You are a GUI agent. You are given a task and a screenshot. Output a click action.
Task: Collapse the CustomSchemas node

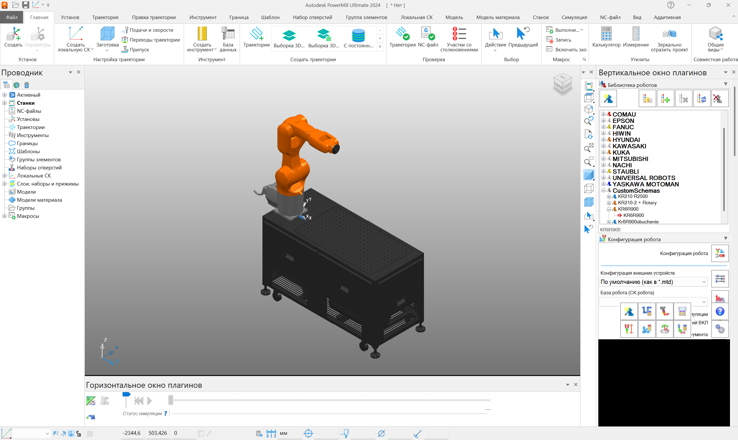tap(603, 191)
